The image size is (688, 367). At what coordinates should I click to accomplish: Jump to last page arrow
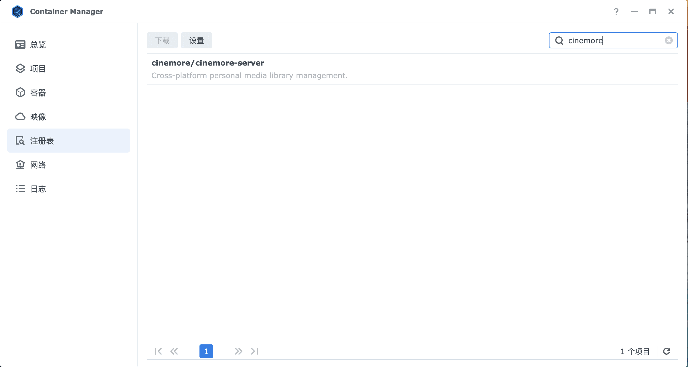pyautogui.click(x=254, y=351)
